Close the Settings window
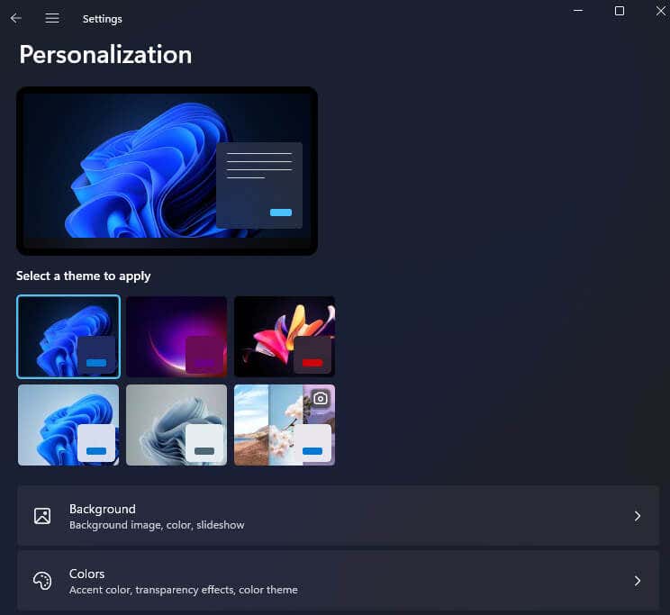Screen dimensions: 670x615 [661, 11]
